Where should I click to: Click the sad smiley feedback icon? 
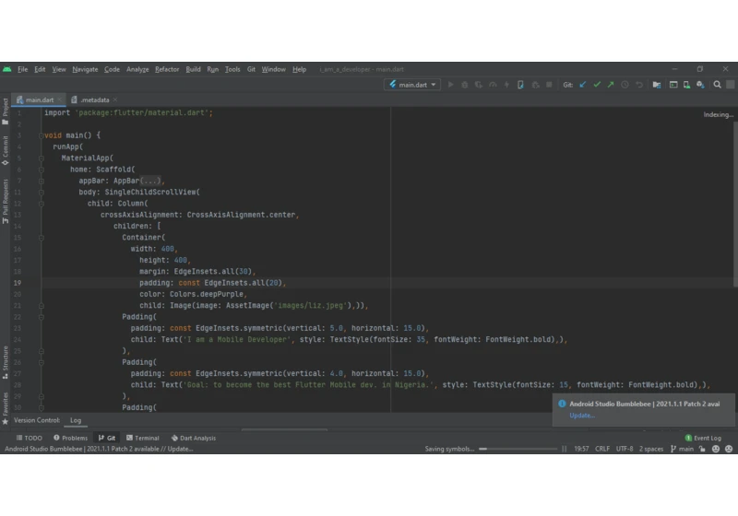(729, 449)
